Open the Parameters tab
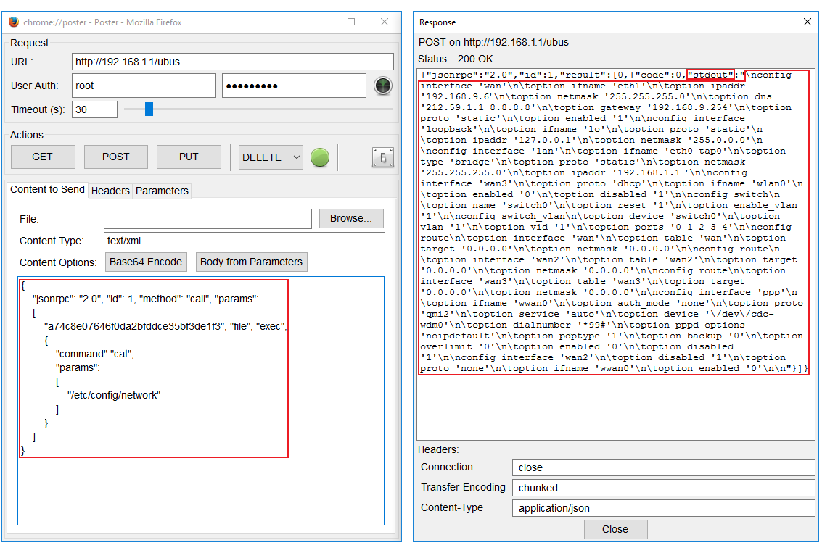 [162, 191]
